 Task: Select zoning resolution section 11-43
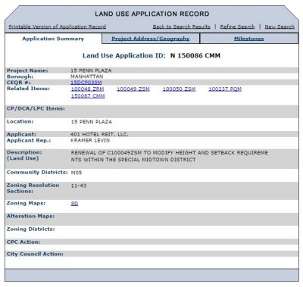pos(79,186)
